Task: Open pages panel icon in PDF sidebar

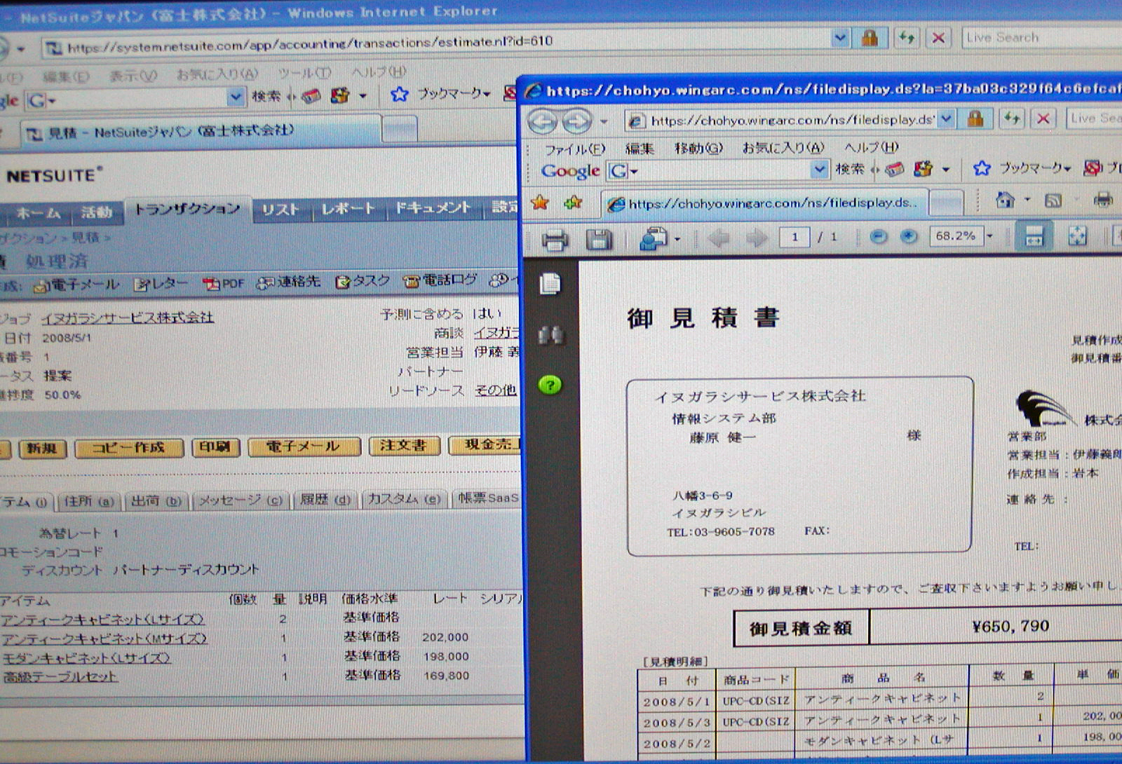Action: [x=550, y=284]
